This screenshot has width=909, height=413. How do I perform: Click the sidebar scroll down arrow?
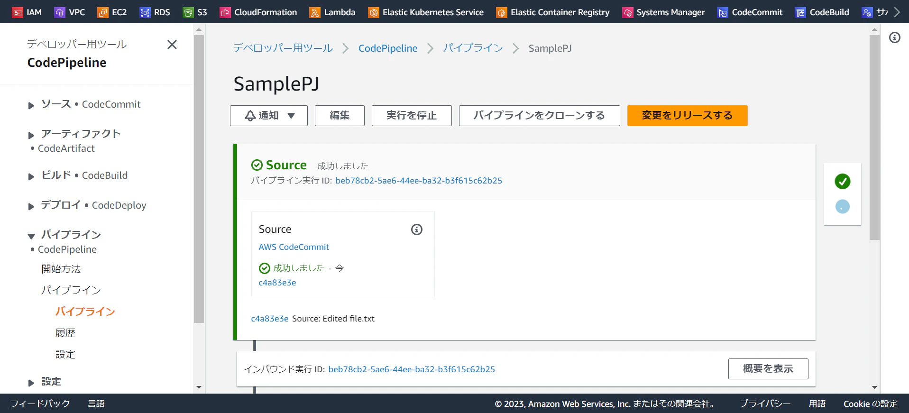pyautogui.click(x=199, y=387)
